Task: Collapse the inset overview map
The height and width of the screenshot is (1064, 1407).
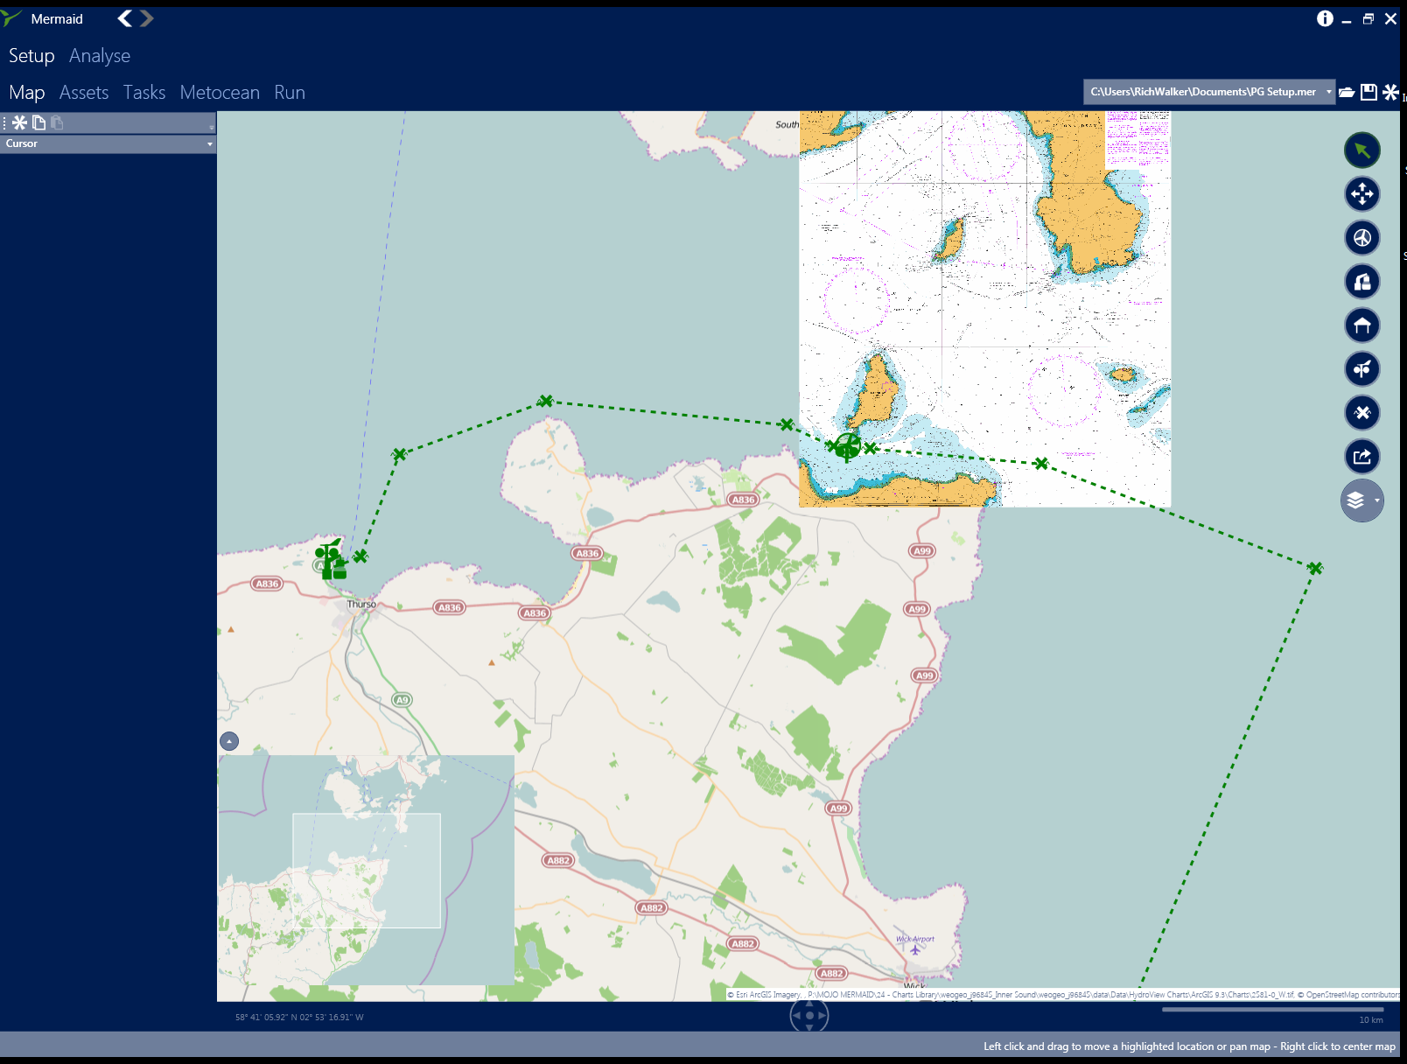Action: (x=229, y=741)
